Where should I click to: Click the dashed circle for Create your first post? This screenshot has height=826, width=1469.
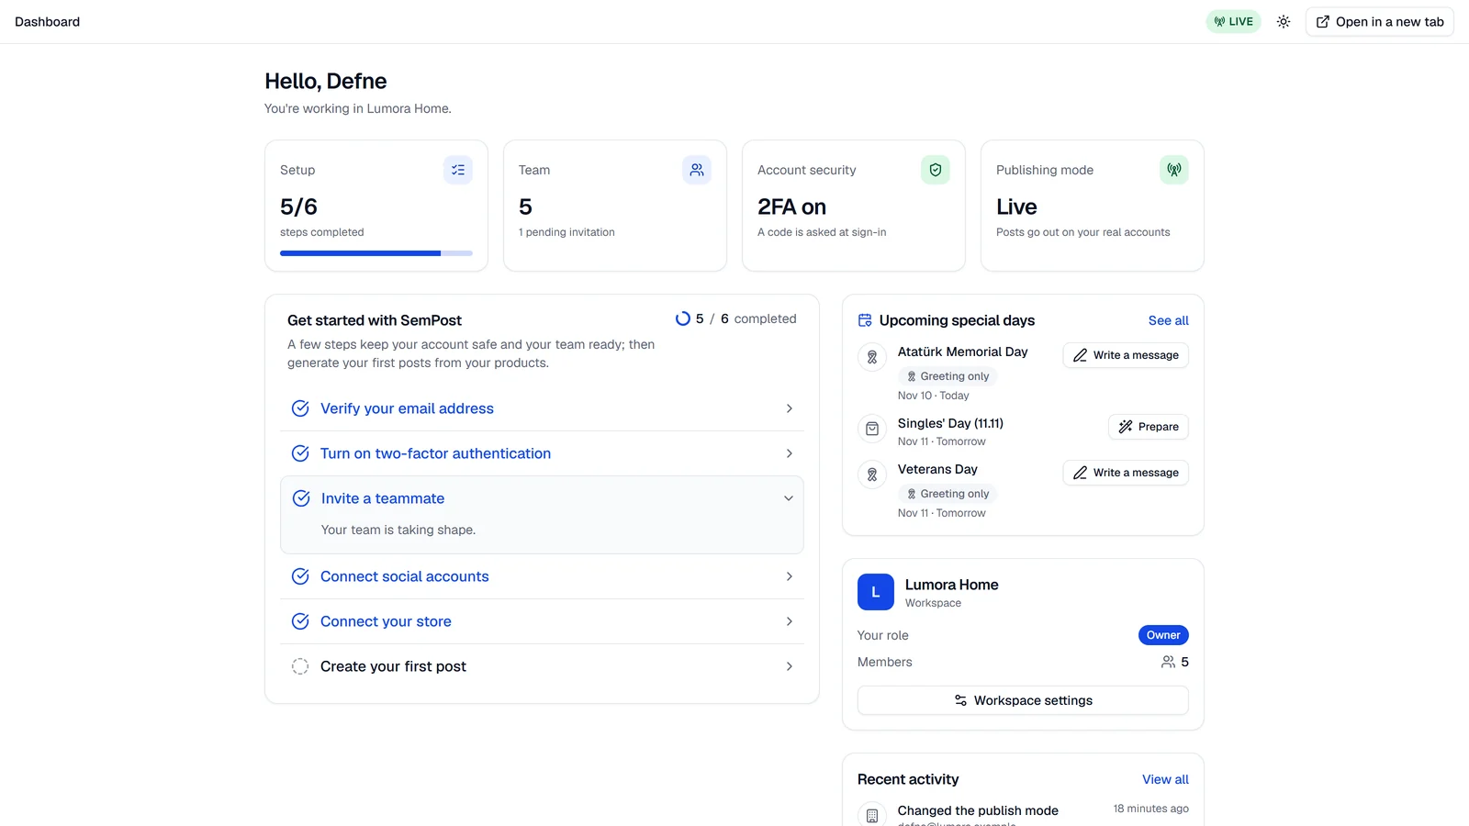coord(300,666)
